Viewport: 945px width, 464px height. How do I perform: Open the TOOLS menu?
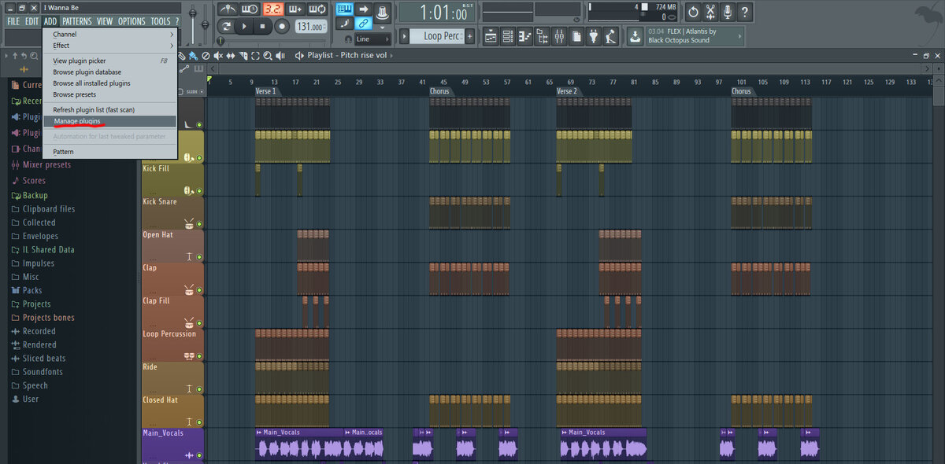click(160, 21)
